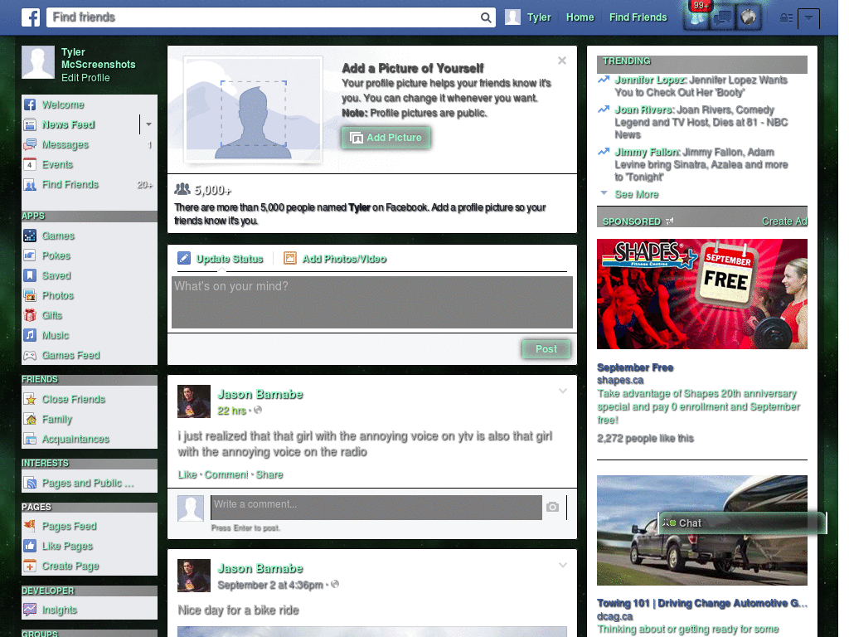The image size is (849, 637).
Task: Open the Photos app icon
Action: (x=30, y=295)
